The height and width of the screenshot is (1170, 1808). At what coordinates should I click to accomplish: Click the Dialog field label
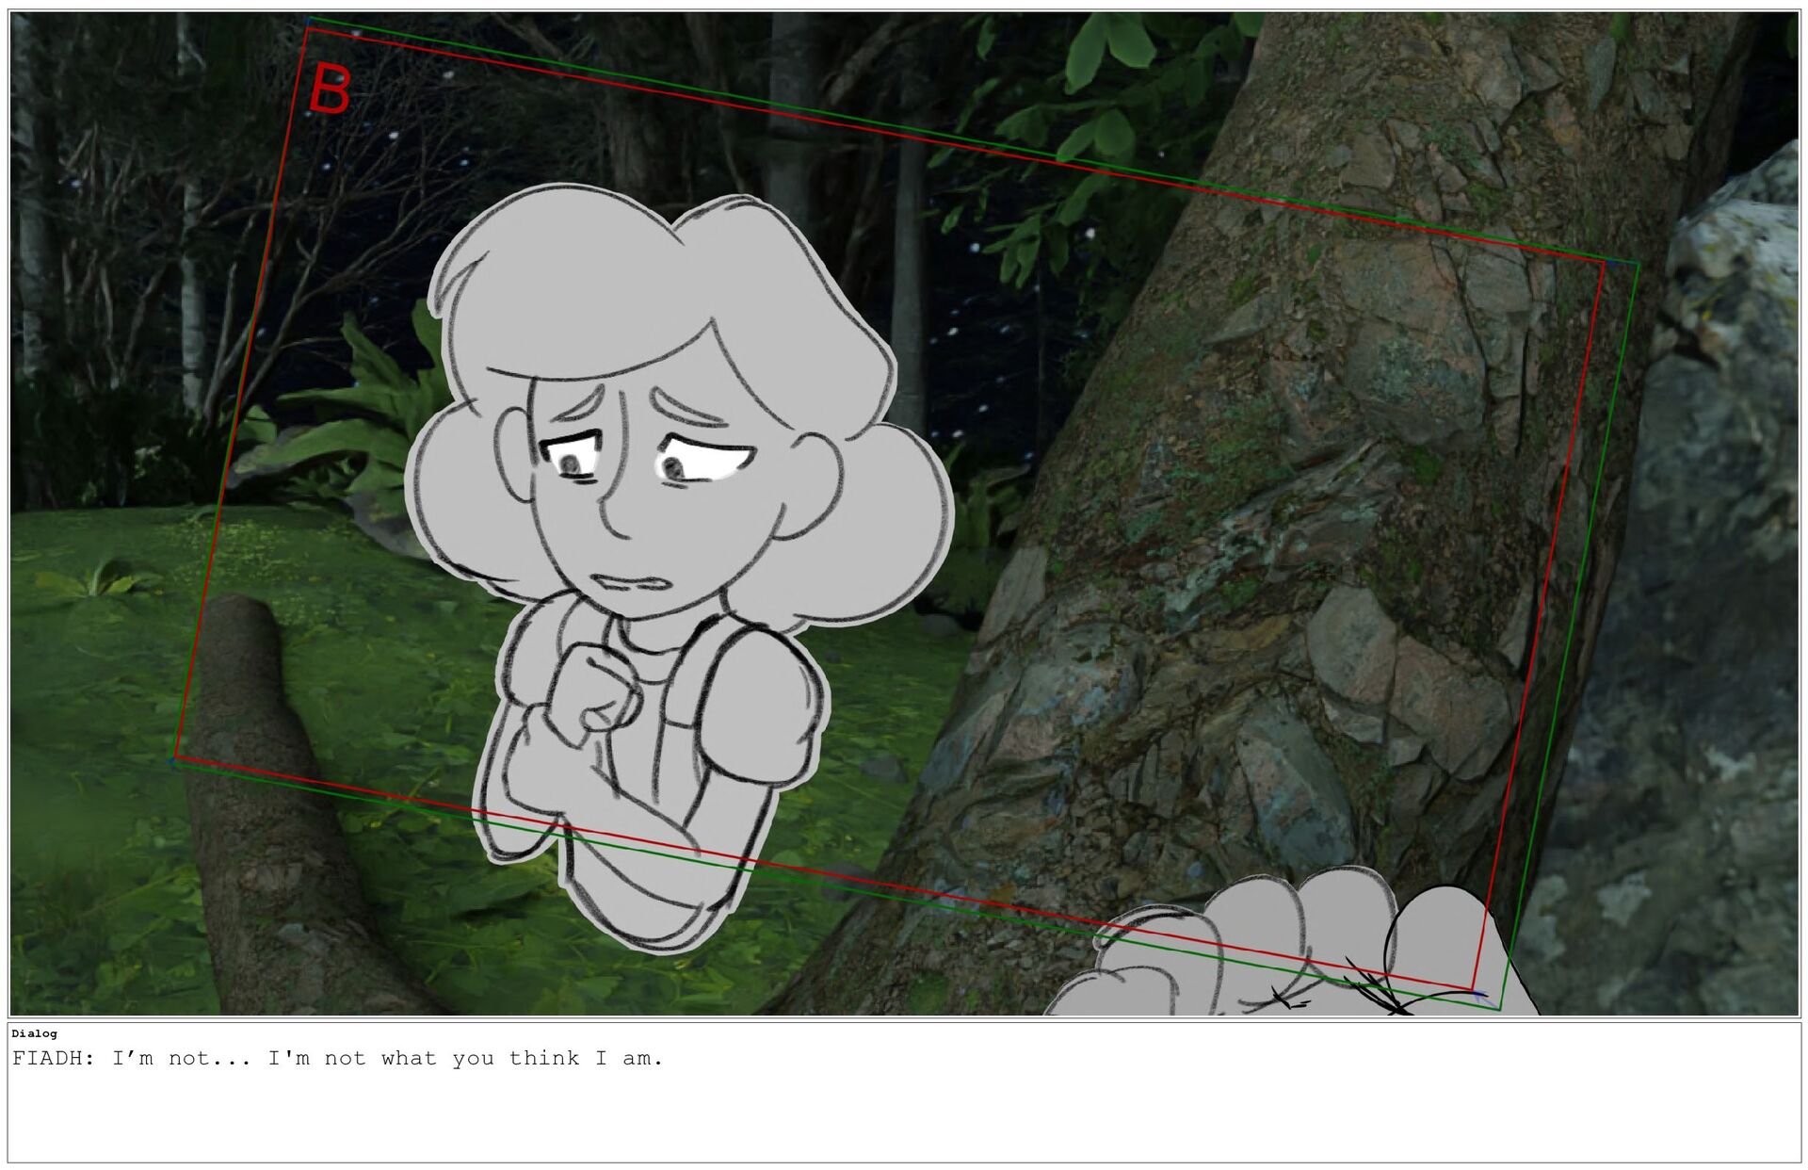pyautogui.click(x=34, y=1033)
